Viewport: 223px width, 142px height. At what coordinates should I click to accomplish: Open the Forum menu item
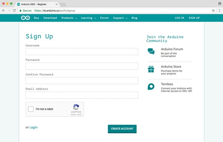pyautogui.click(x=104, y=18)
